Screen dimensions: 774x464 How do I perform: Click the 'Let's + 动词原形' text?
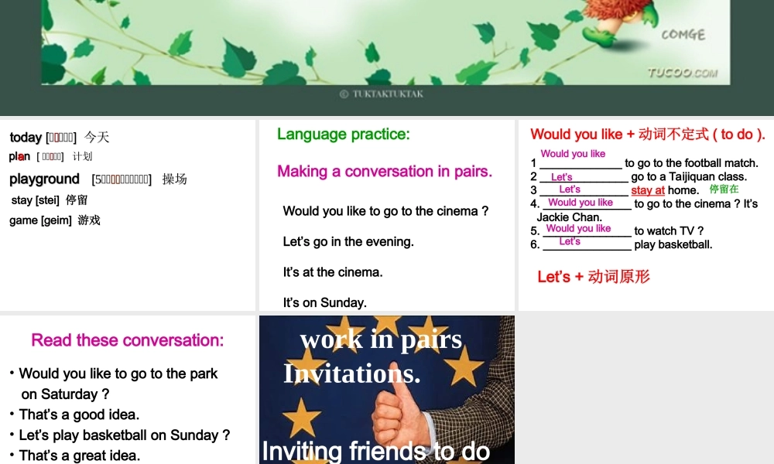(x=594, y=277)
